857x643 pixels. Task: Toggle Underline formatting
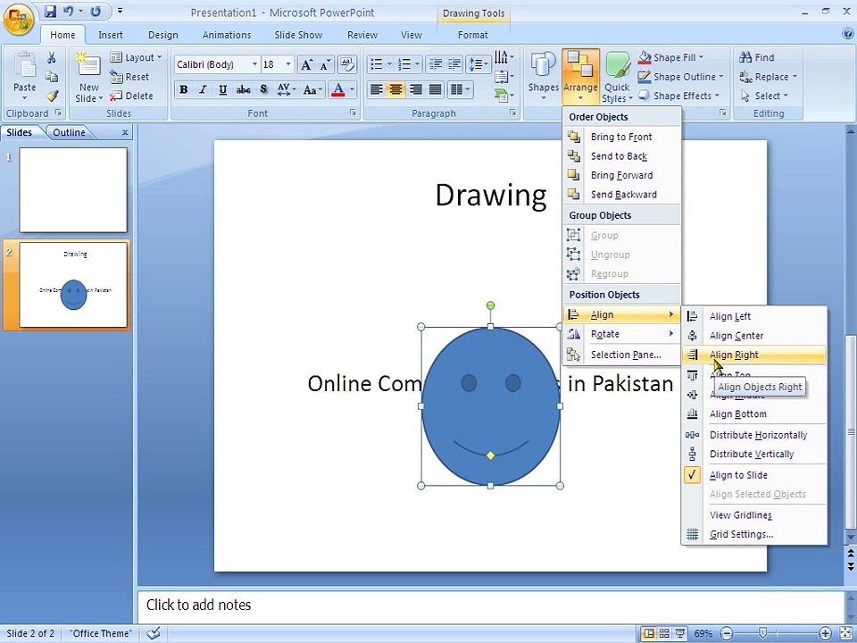[x=222, y=89]
